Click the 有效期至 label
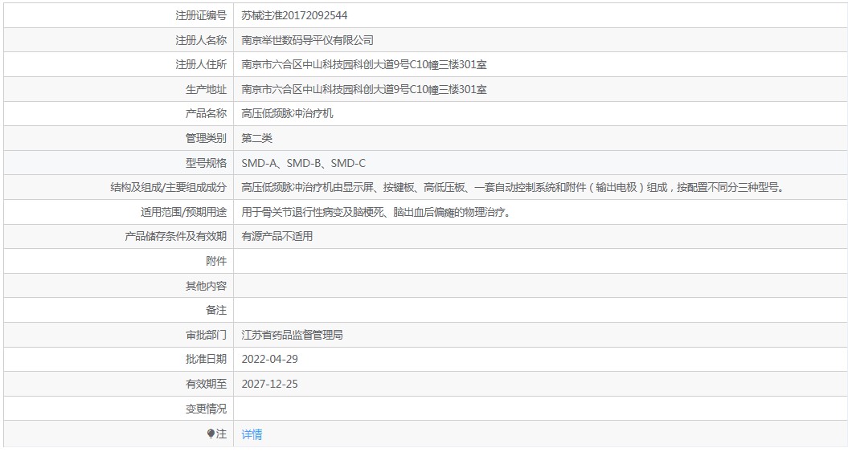 [206, 384]
